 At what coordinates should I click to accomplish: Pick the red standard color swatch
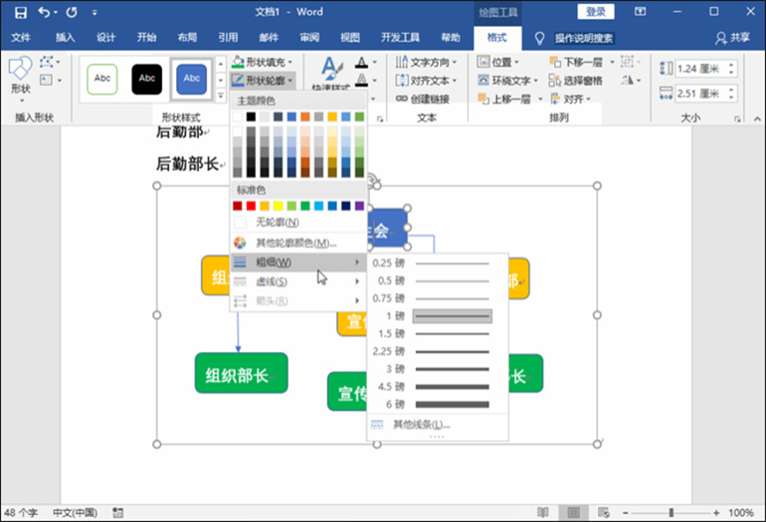[251, 206]
